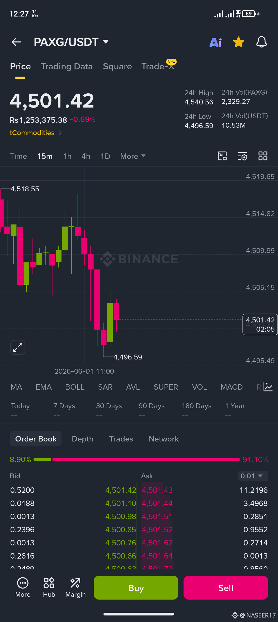Go back with the arrow icon
This screenshot has width=278, height=622.
(x=16, y=42)
